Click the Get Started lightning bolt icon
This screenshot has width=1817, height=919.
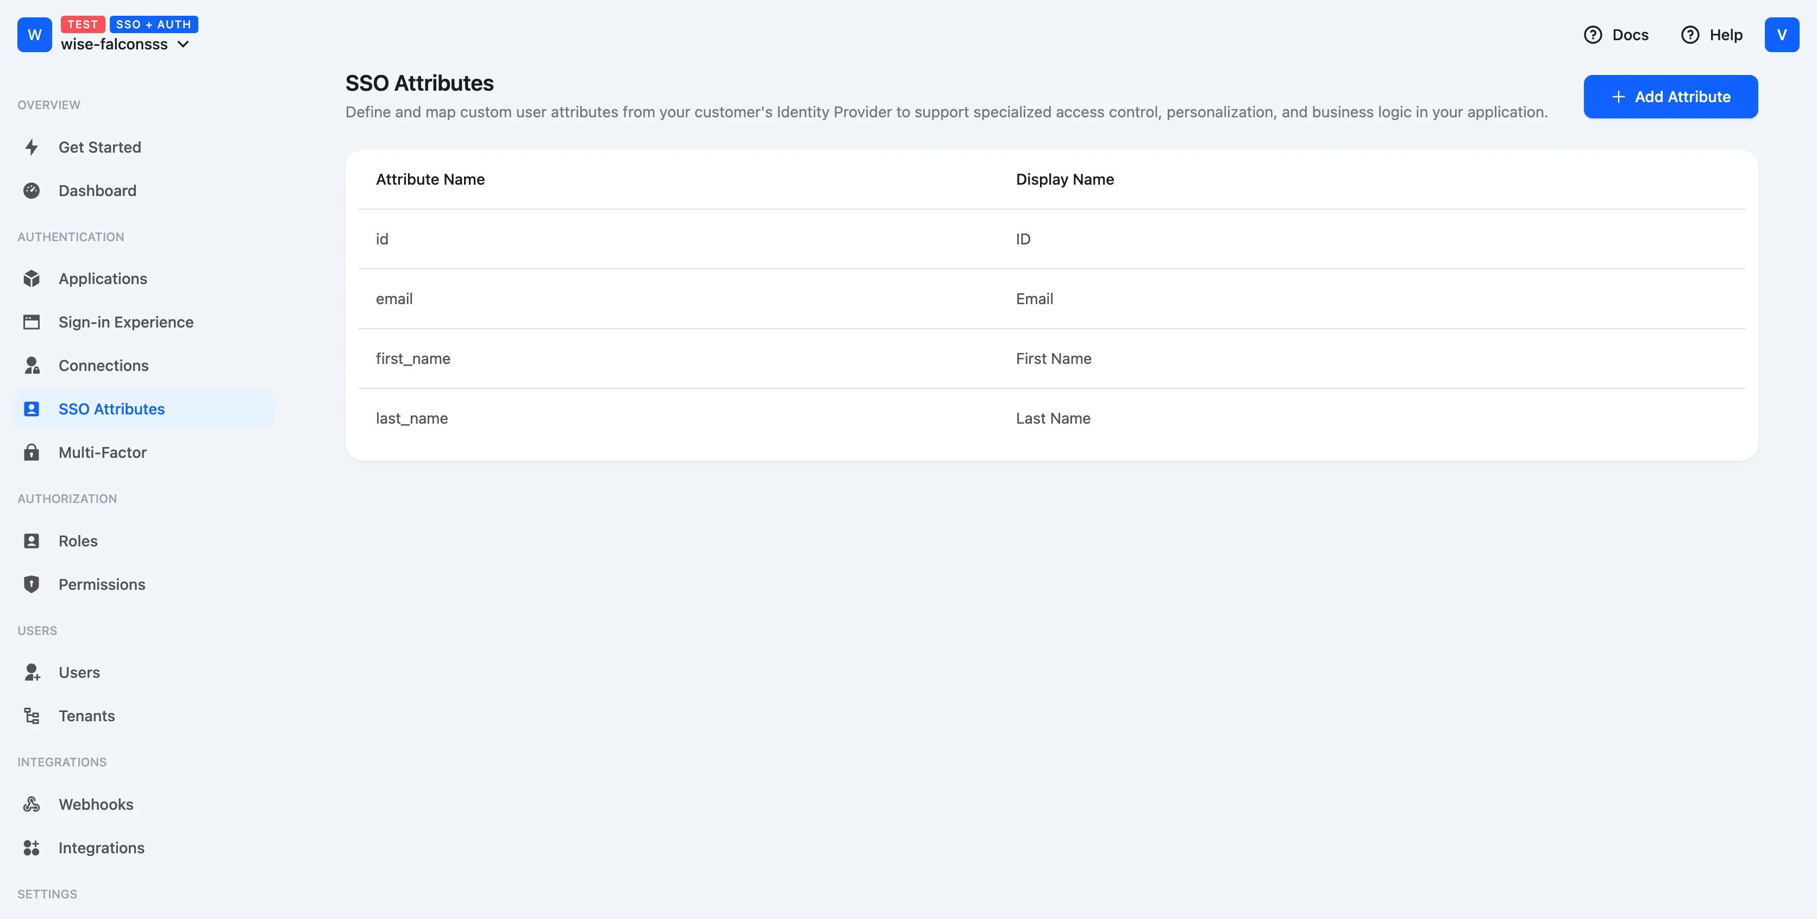pyautogui.click(x=32, y=147)
